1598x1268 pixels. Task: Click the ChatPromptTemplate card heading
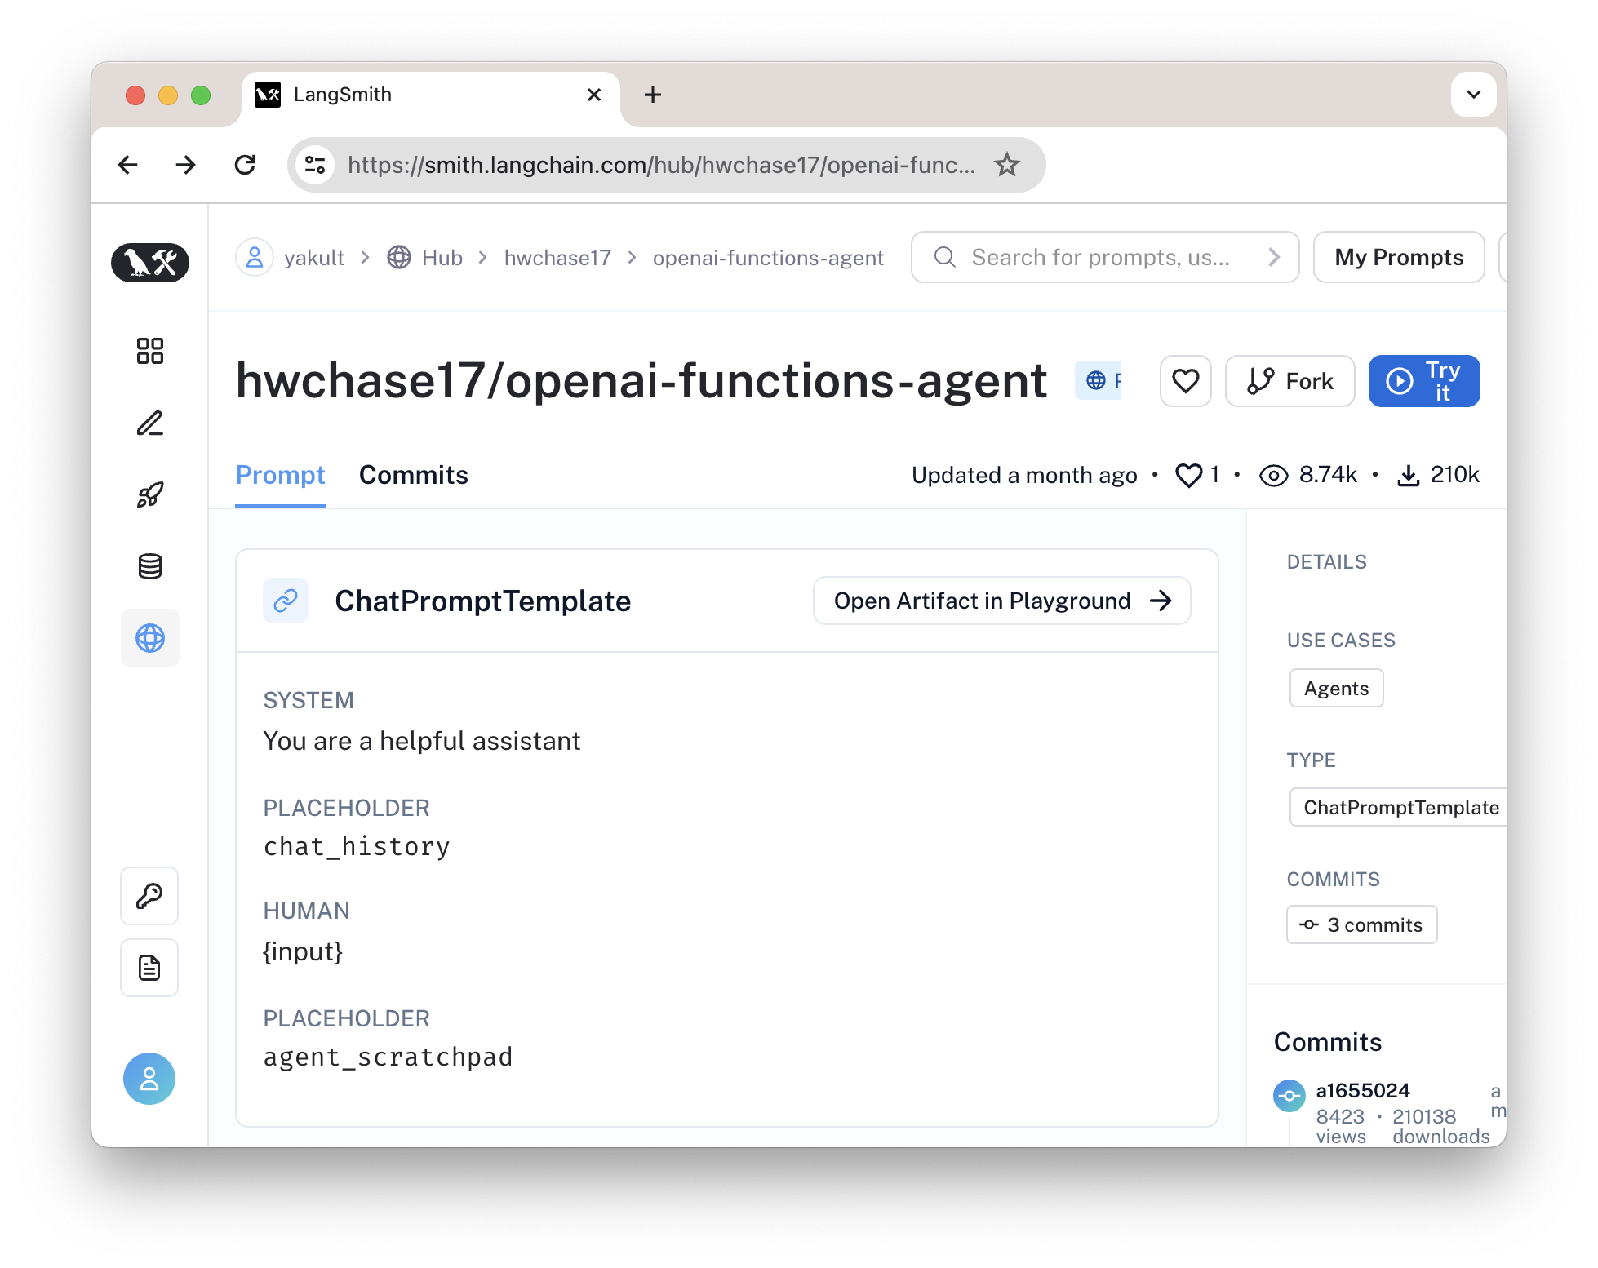[x=483, y=601]
